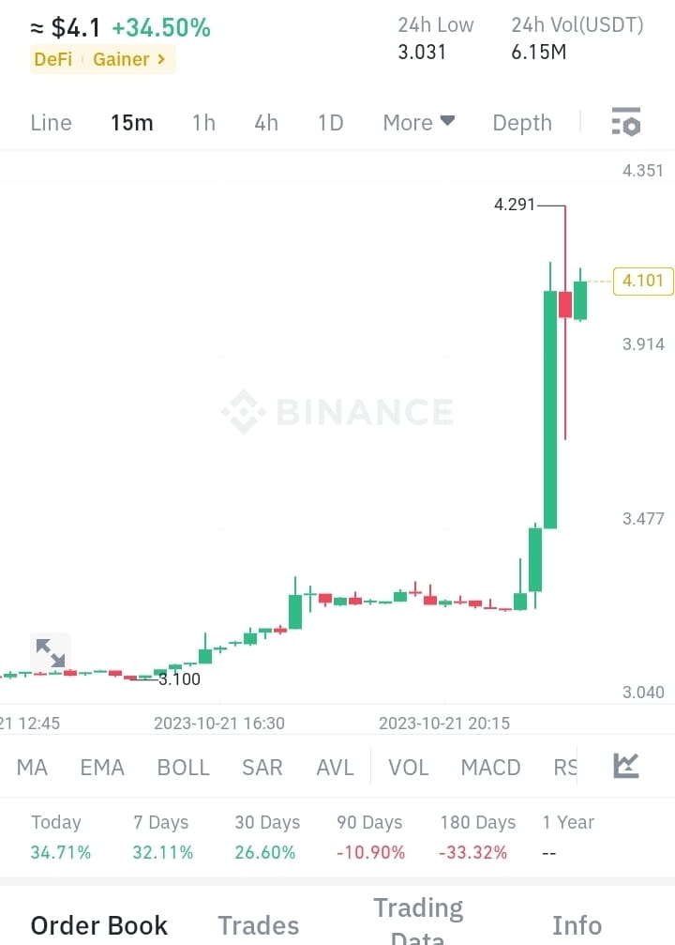This screenshot has width=675, height=945.
Task: Open the Depth view
Action: [x=521, y=122]
